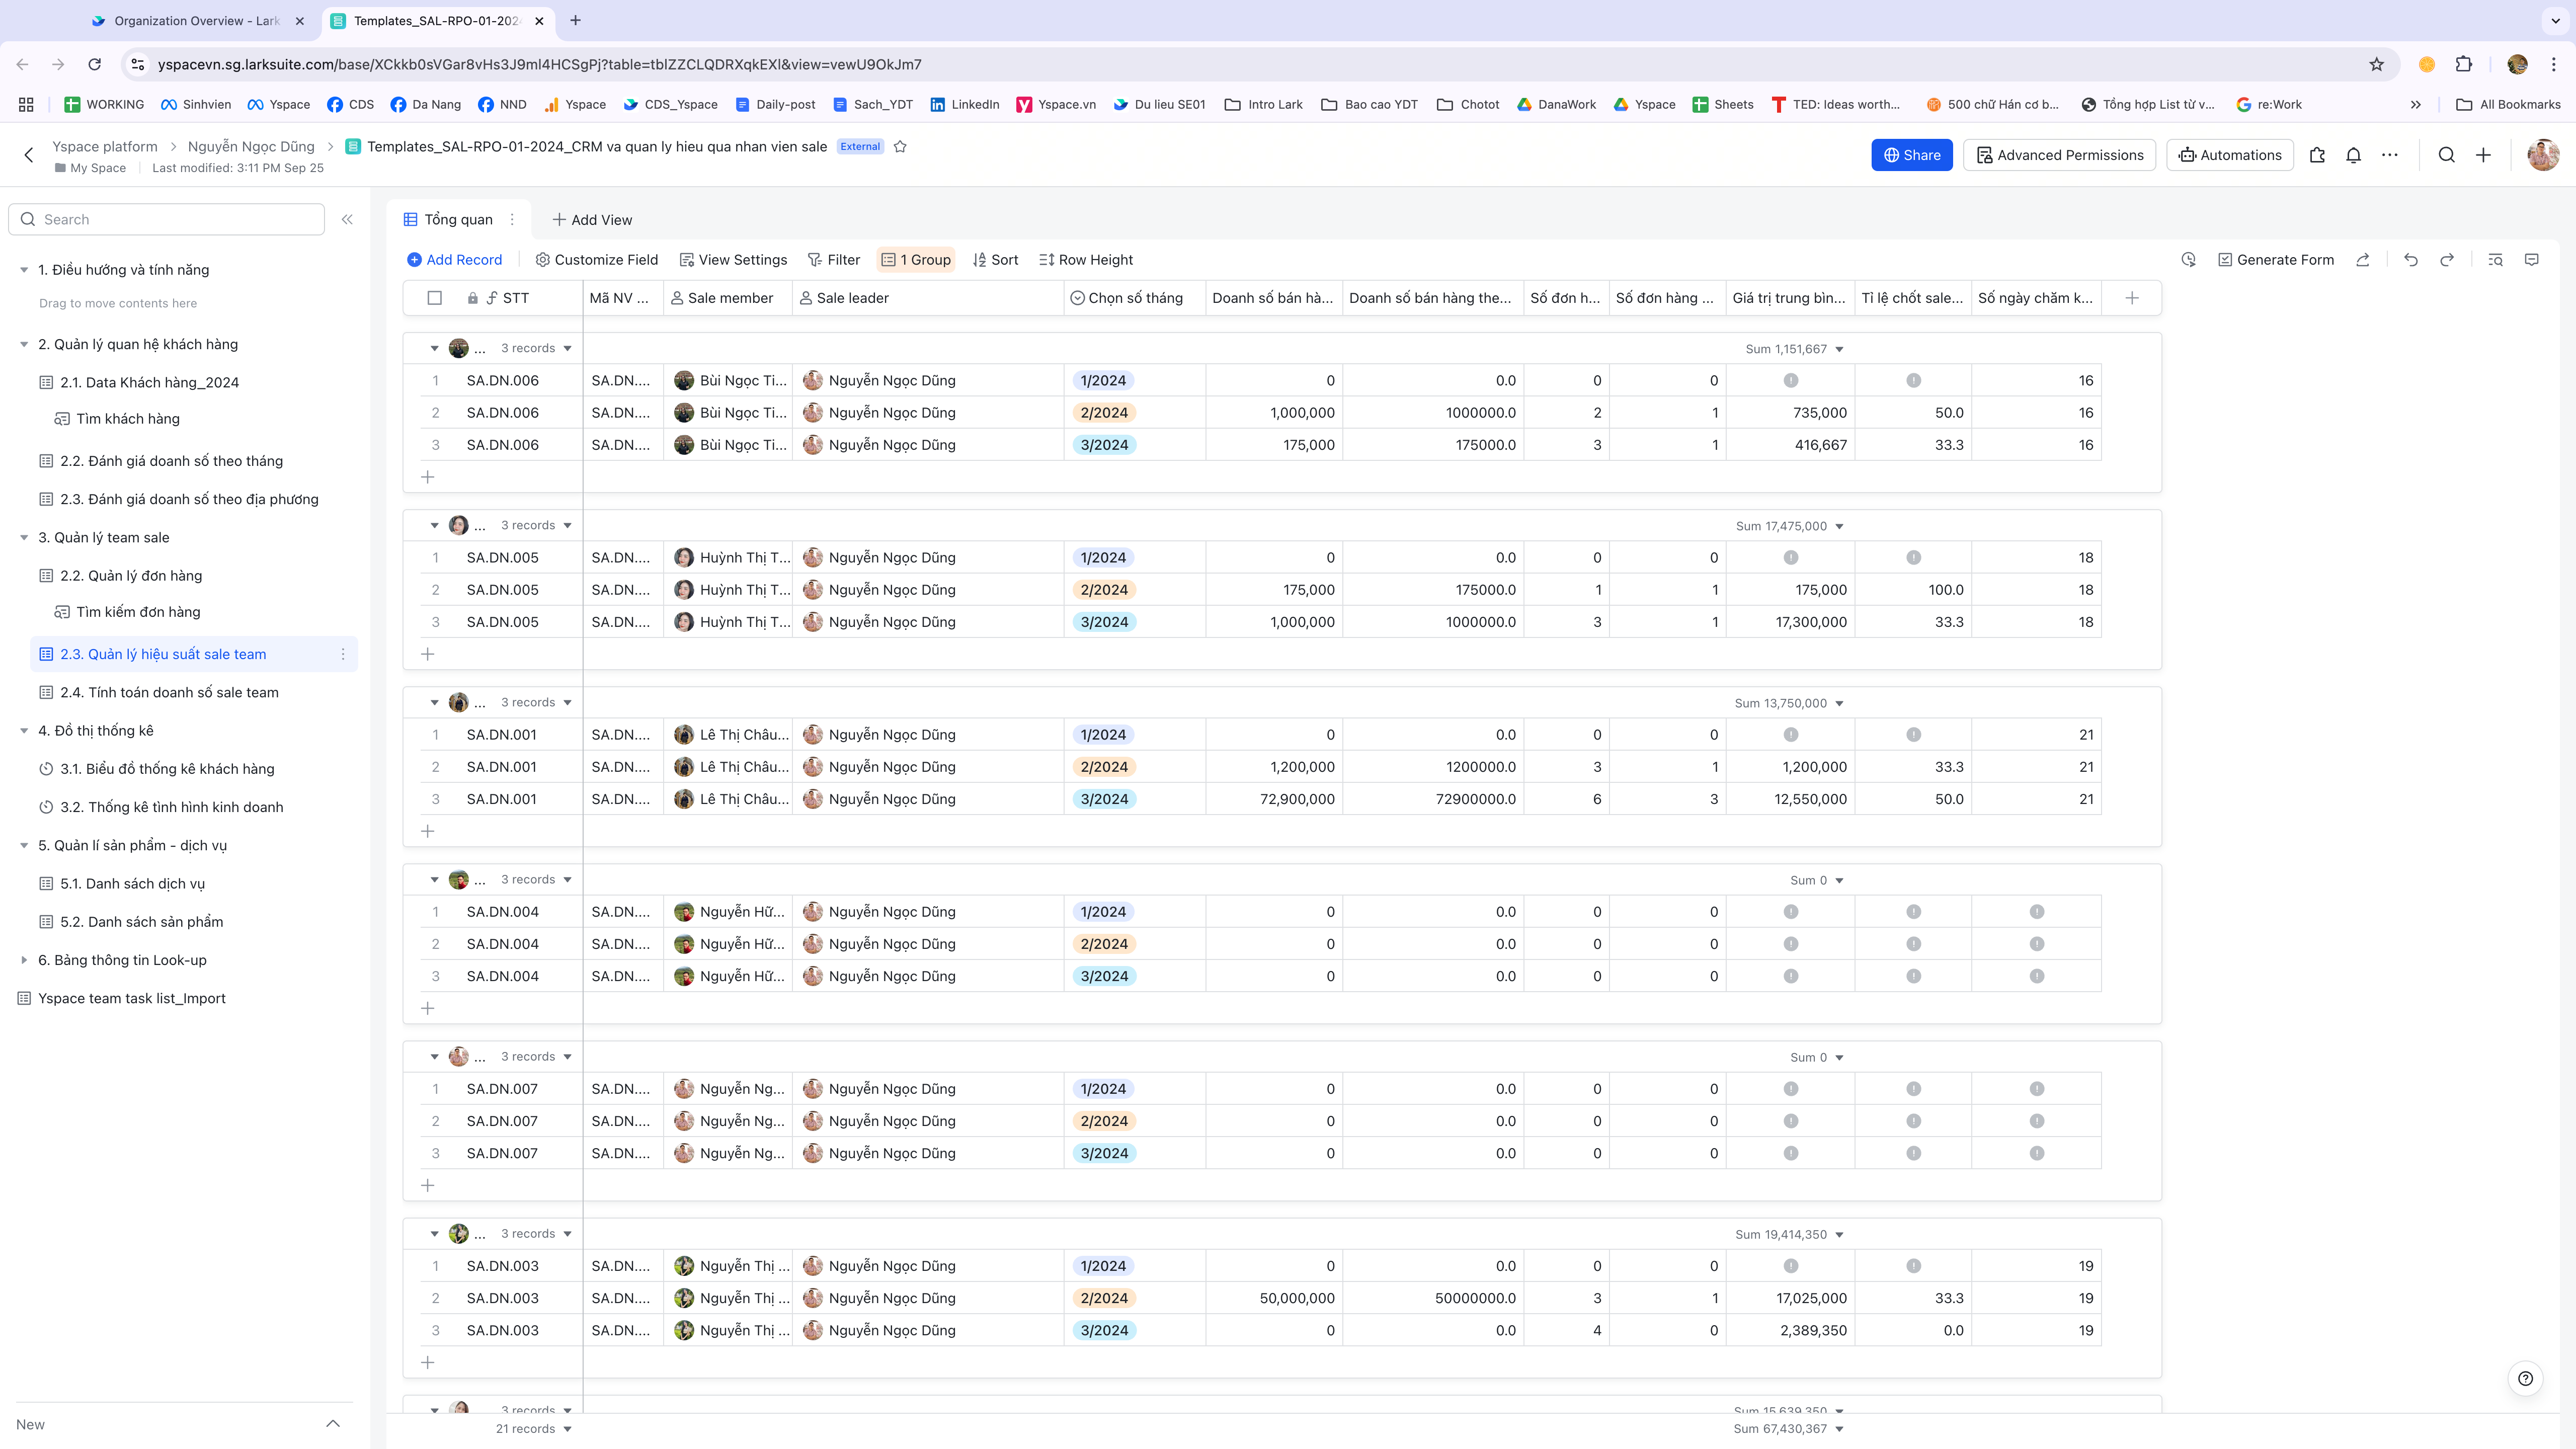Switch to Organization Overview browser tab
This screenshot has height=1449, width=2576.
pyautogui.click(x=196, y=21)
